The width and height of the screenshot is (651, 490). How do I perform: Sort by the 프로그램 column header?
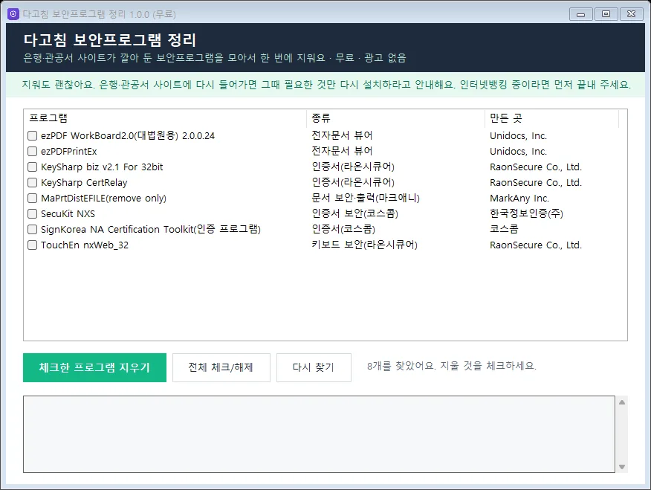[165, 118]
